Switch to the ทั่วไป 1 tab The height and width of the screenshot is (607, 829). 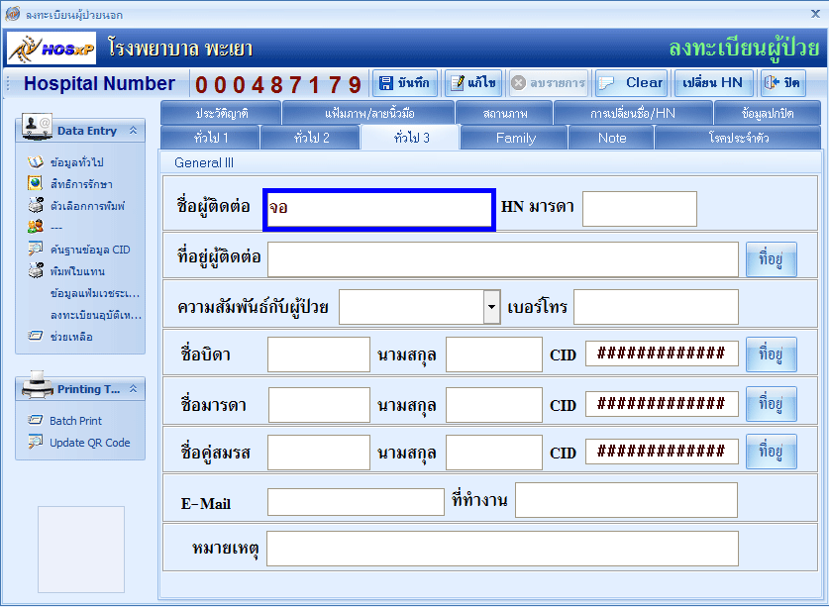(210, 138)
